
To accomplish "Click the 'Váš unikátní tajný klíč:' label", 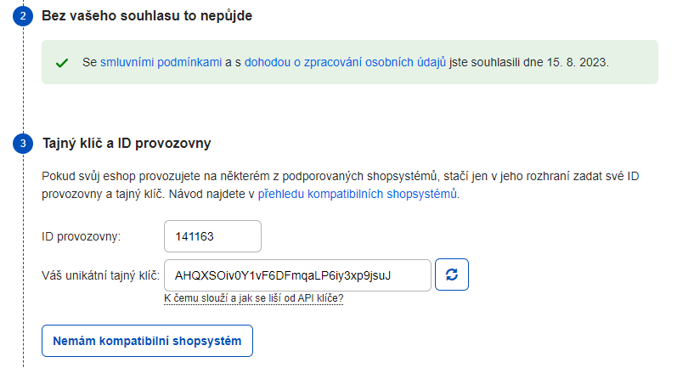I will pyautogui.click(x=100, y=275).
